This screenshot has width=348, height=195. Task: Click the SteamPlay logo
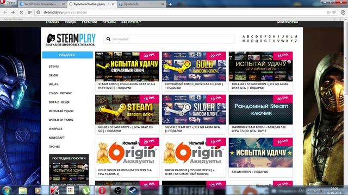(71, 40)
